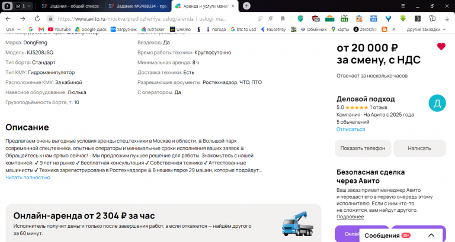Viewport: 455px width, 242px height.
Task: Click the seller avatar with letter Д
Action: pos(437,103)
